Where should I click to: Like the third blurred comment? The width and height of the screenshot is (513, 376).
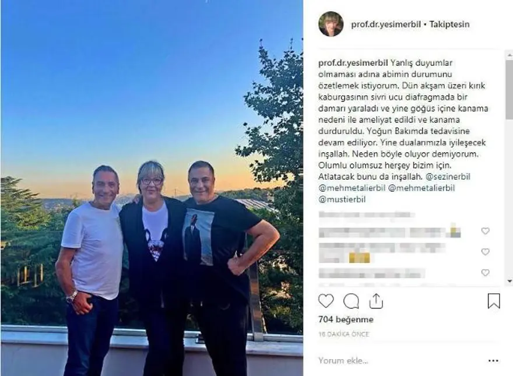pyautogui.click(x=485, y=273)
